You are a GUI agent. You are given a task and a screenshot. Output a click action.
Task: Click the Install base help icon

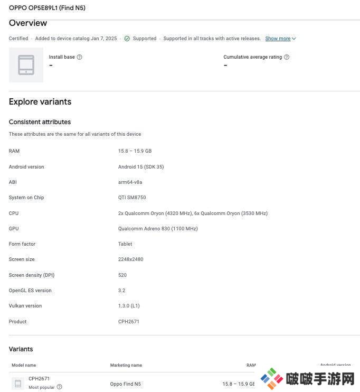coord(80,57)
